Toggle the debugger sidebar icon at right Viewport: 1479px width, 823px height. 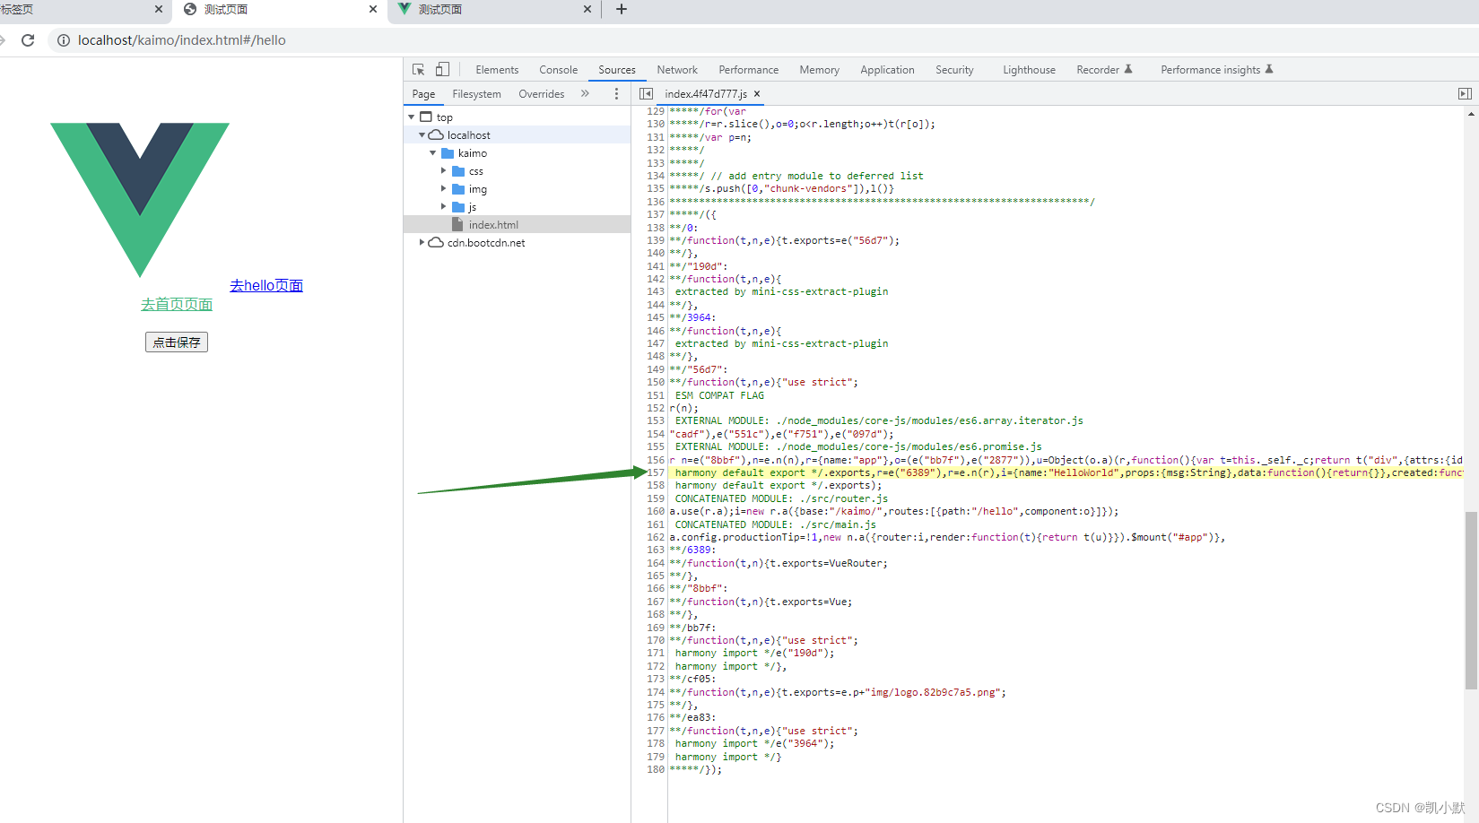coord(1465,94)
